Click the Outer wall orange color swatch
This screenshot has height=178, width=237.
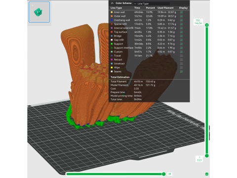(x=112, y=16)
